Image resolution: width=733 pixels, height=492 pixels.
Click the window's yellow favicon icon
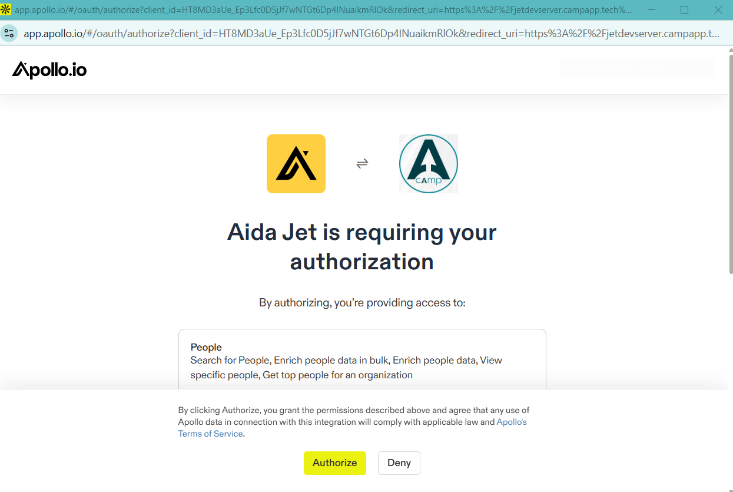pyautogui.click(x=5, y=10)
